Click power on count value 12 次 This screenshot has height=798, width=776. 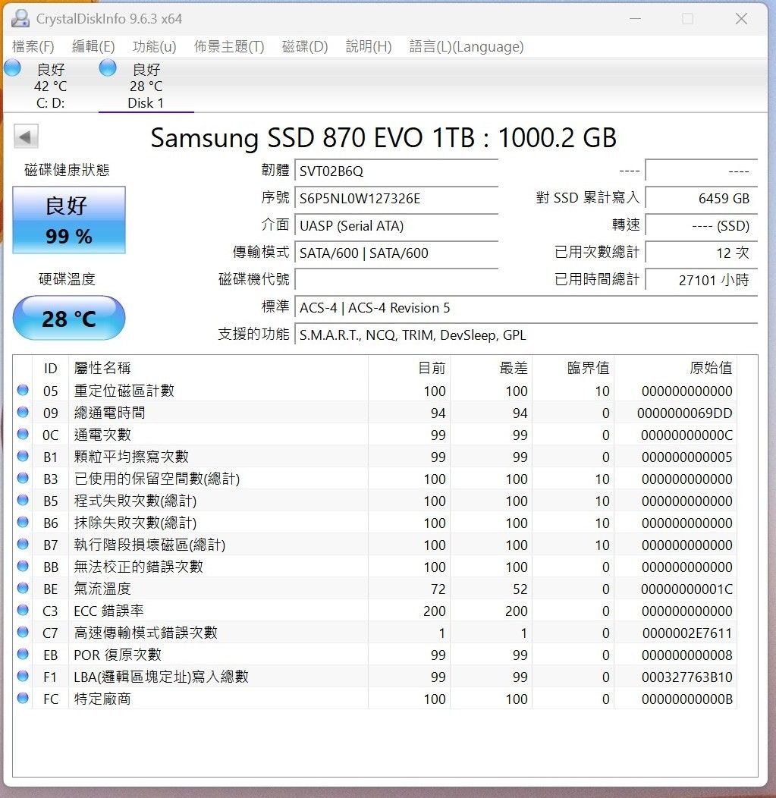pos(702,253)
